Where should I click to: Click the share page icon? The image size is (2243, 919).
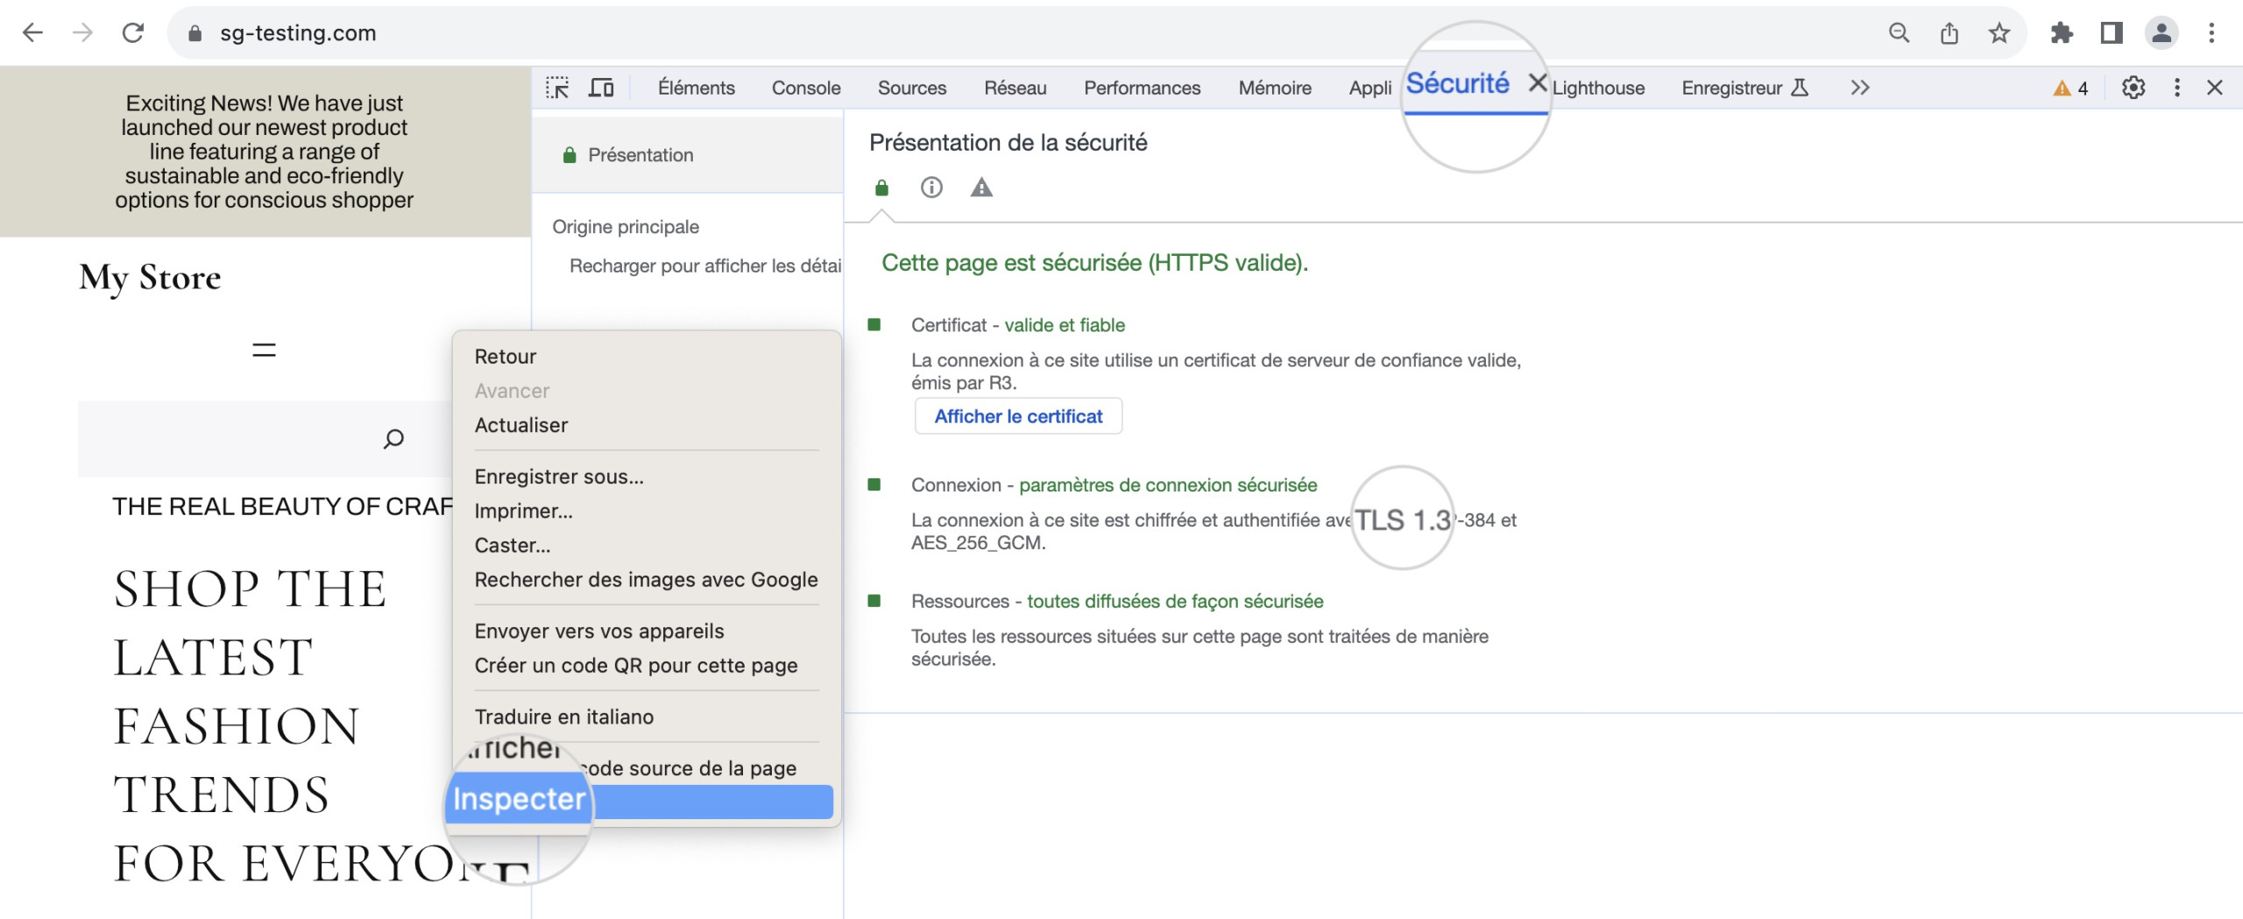pyautogui.click(x=1949, y=33)
